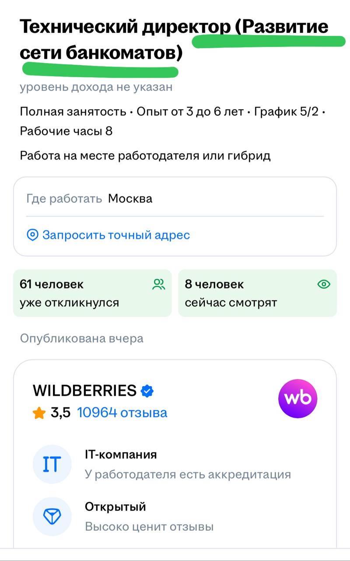This screenshot has width=350, height=561.
Task: Click the green people icon in responses card
Action: [x=159, y=284]
